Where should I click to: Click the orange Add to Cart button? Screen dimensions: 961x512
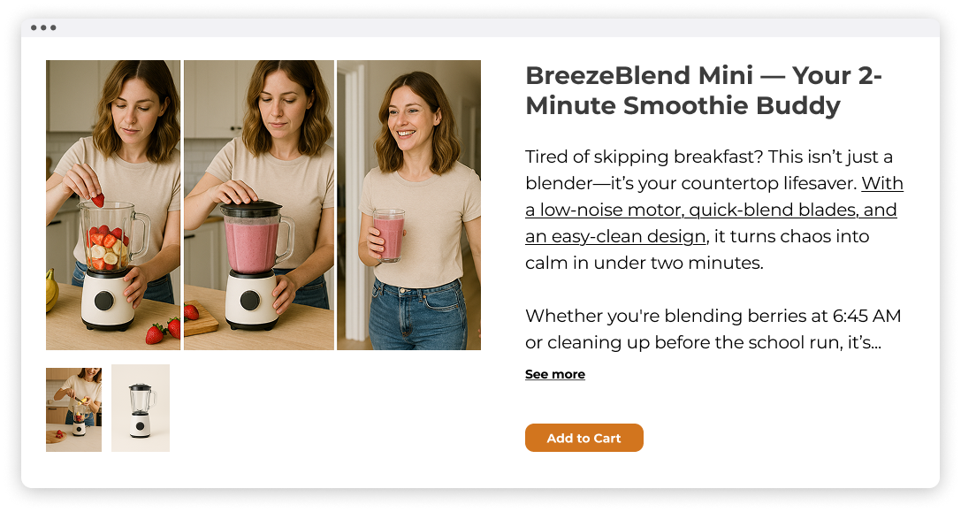(x=584, y=438)
